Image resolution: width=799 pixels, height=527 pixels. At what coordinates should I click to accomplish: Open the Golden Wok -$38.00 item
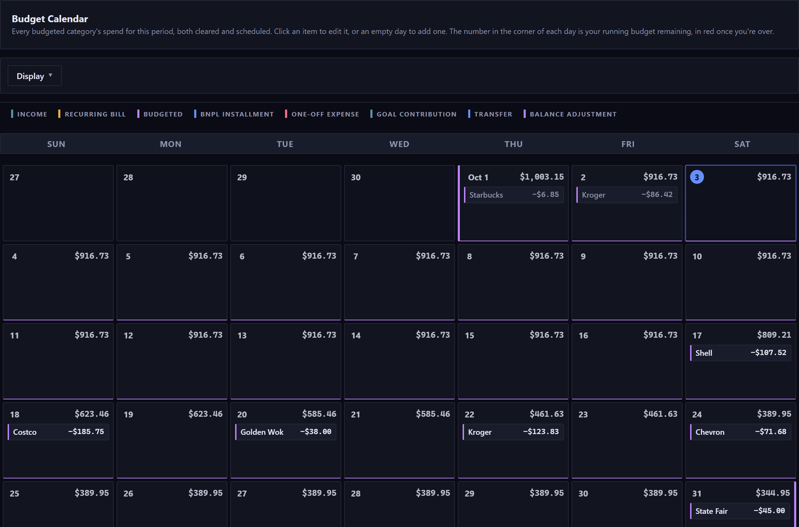coord(286,432)
